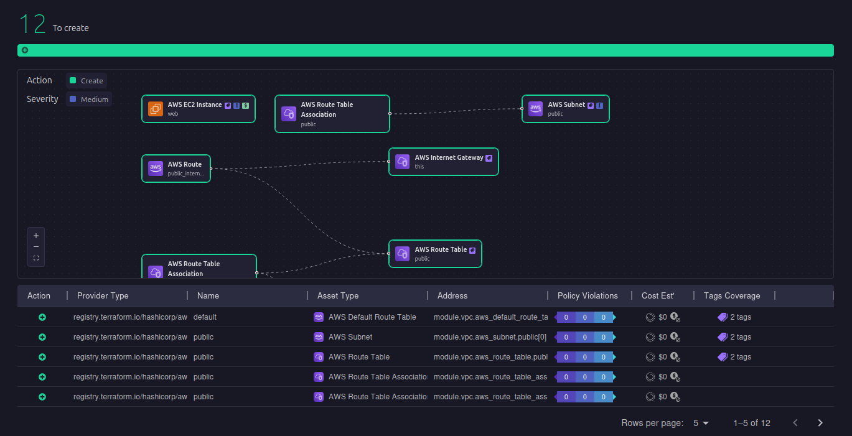The image size is (852, 436).
Task: Click the fit-view icon in graph controls
Action: point(36,258)
